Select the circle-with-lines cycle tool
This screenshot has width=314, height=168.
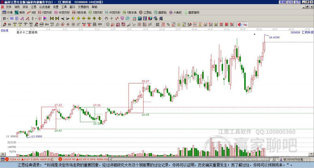[41, 25]
